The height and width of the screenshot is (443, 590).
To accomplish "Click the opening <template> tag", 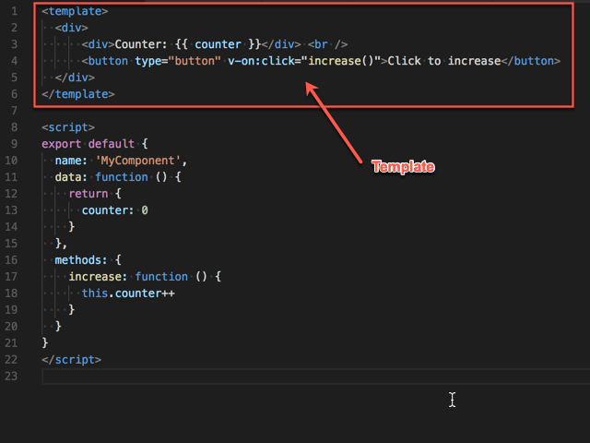I will coord(75,11).
